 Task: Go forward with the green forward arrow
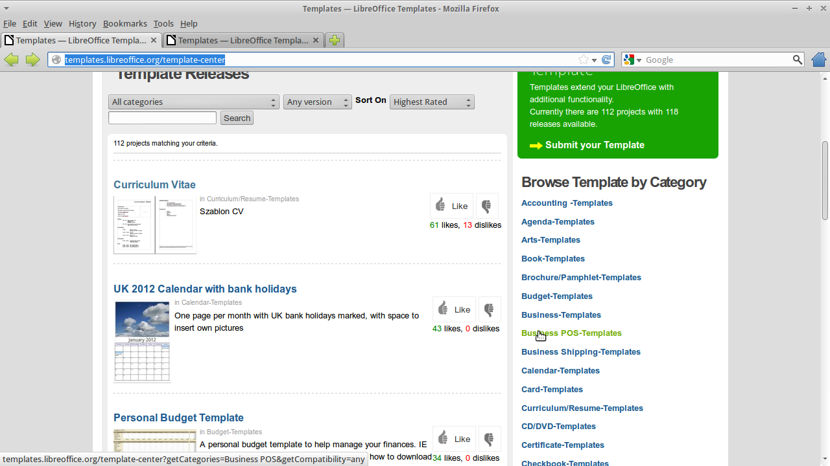32,60
